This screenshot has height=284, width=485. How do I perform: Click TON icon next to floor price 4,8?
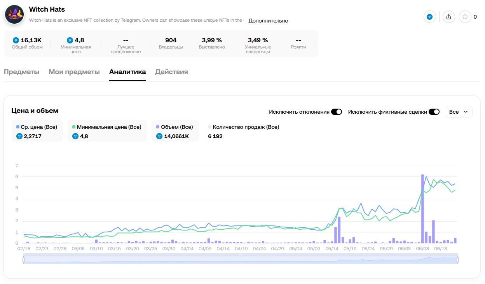70,40
